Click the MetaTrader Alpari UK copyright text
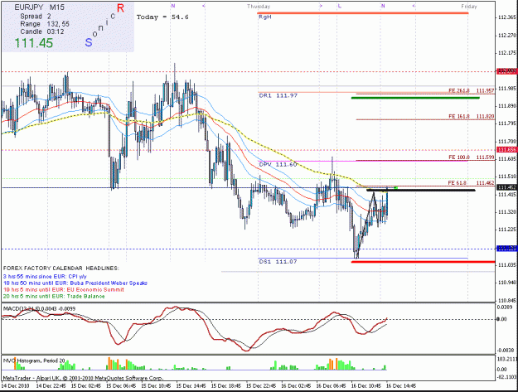 tap(83, 378)
